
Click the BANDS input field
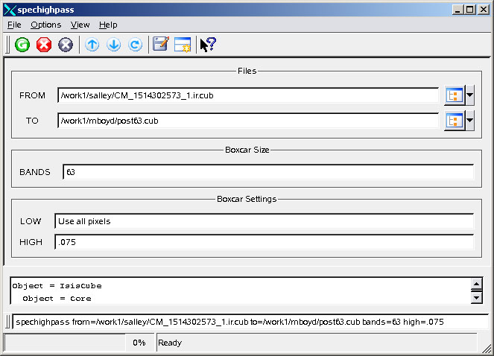coord(267,172)
